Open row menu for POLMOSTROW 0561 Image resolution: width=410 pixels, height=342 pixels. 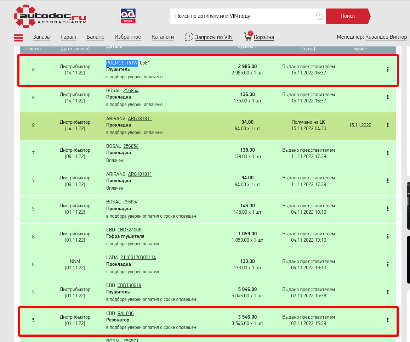tap(388, 69)
